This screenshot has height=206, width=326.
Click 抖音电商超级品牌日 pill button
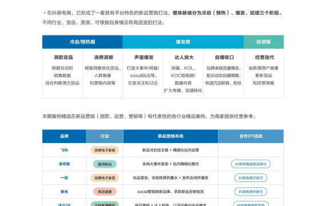pos(251,164)
